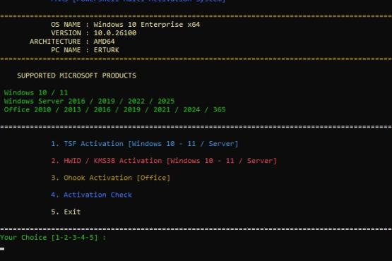Select menu option 5 Exit
The height and width of the screenshot is (261, 392).
(66, 212)
